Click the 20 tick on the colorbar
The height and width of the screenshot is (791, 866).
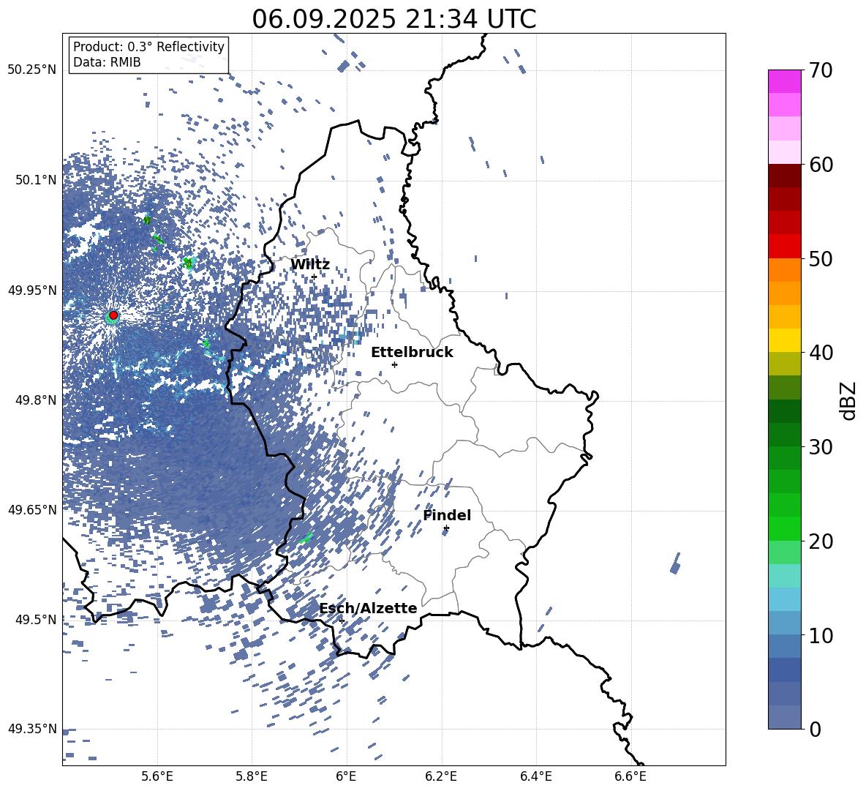[821, 541]
